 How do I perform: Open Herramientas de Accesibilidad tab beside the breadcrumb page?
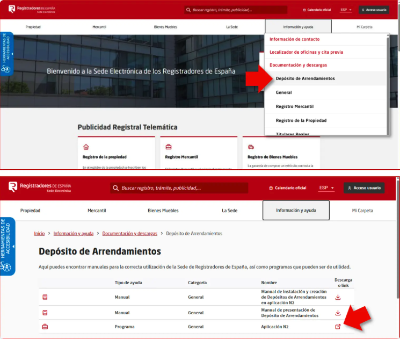click(7, 246)
